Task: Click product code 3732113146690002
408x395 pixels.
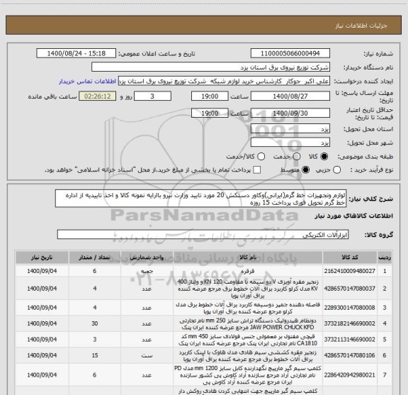Action: (350, 340)
